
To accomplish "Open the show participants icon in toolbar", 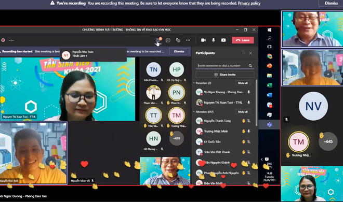I will [158, 40].
